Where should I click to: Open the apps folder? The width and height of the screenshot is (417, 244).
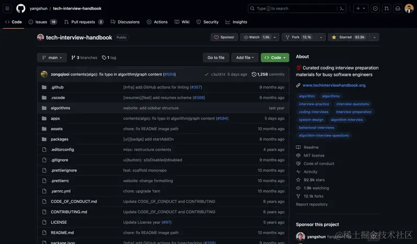pos(55,119)
